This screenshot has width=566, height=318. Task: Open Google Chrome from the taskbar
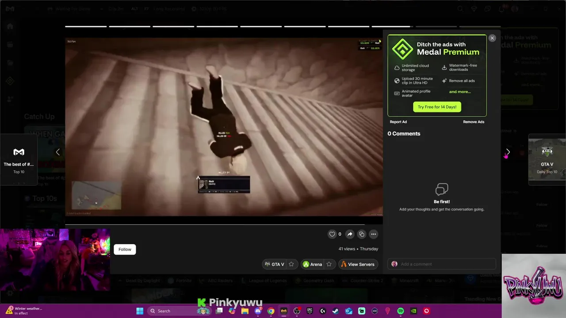click(271, 311)
